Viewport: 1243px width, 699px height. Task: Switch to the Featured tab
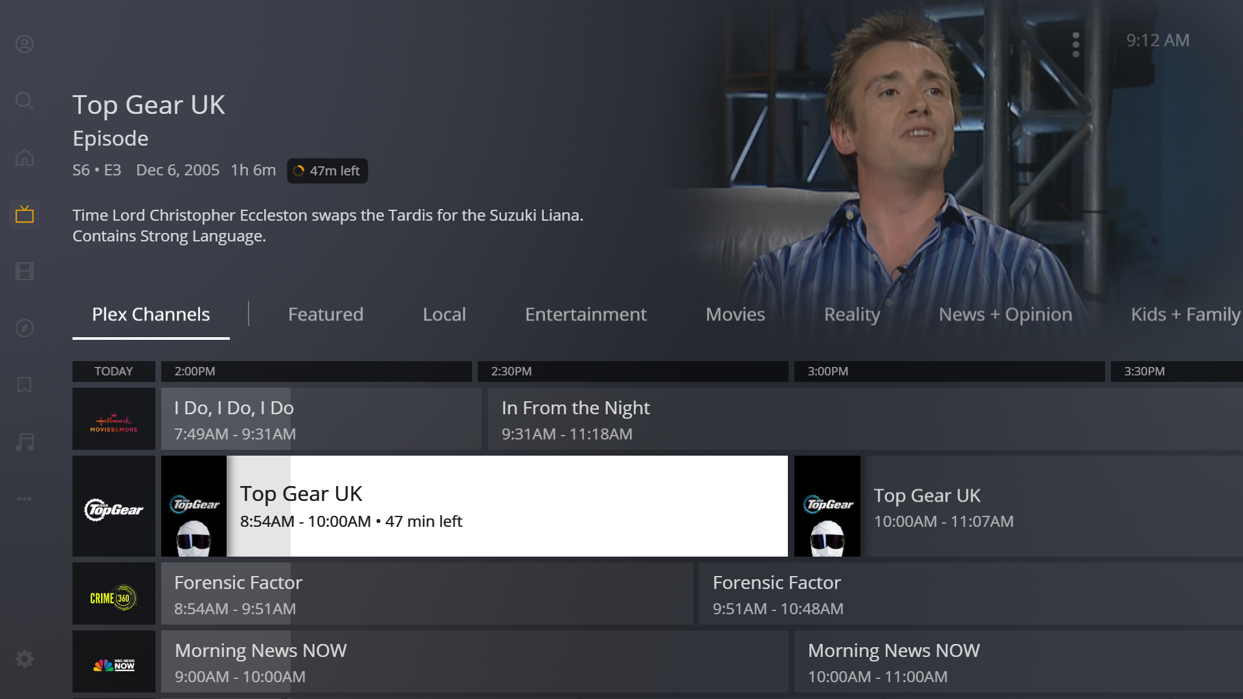[x=326, y=314]
